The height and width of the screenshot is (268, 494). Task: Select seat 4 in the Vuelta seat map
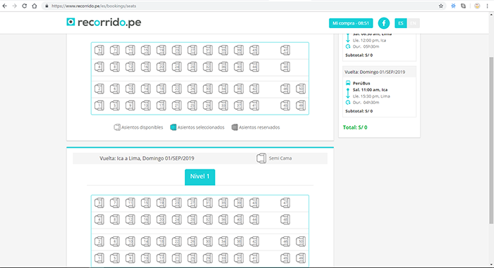pyautogui.click(x=100, y=219)
